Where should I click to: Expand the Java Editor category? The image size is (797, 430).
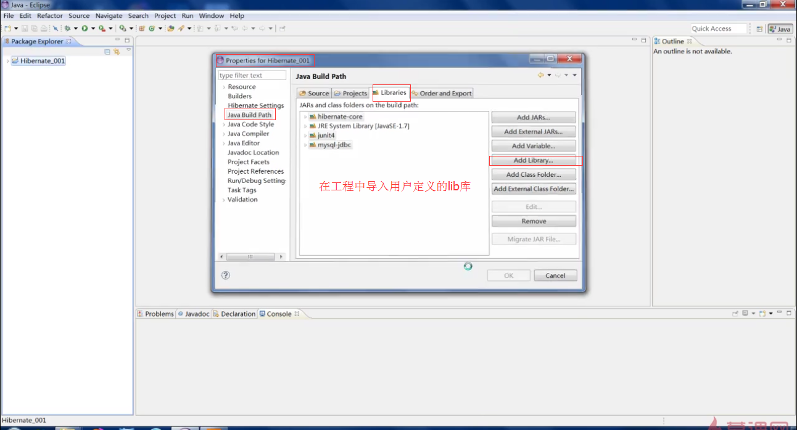pos(224,143)
